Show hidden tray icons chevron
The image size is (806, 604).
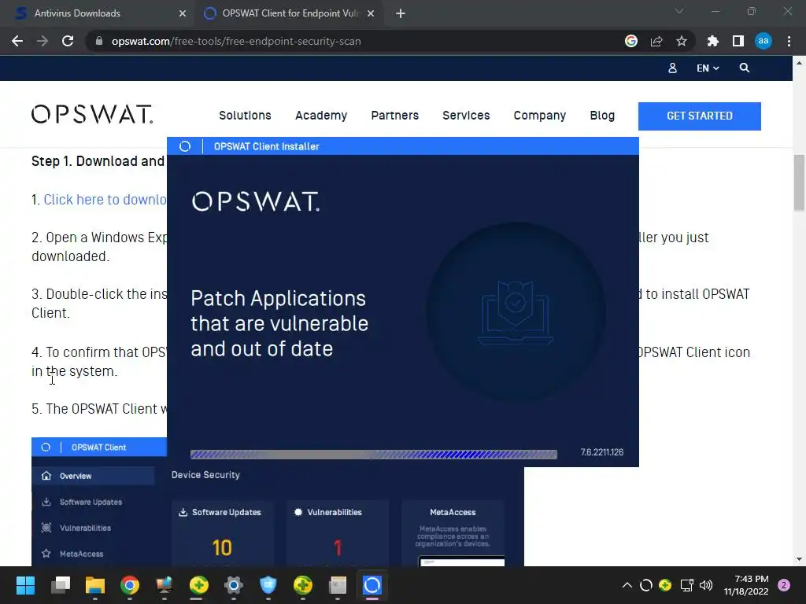point(627,585)
